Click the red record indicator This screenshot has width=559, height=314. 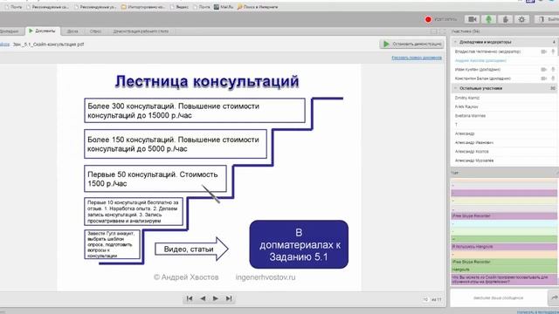point(428,19)
